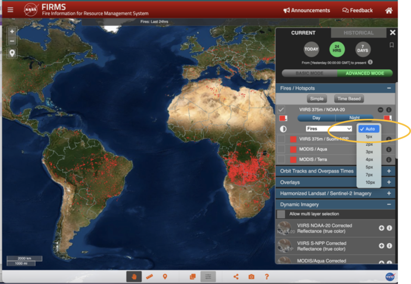Expand the Overlays section
This screenshot has width=411, height=284.
[389, 182]
